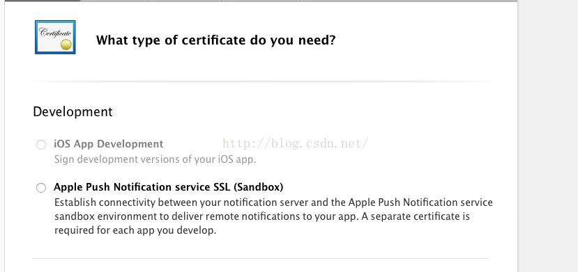This screenshot has width=578, height=272.
Task: Select Apple Push Notification service SSL radio
Action: click(41, 188)
